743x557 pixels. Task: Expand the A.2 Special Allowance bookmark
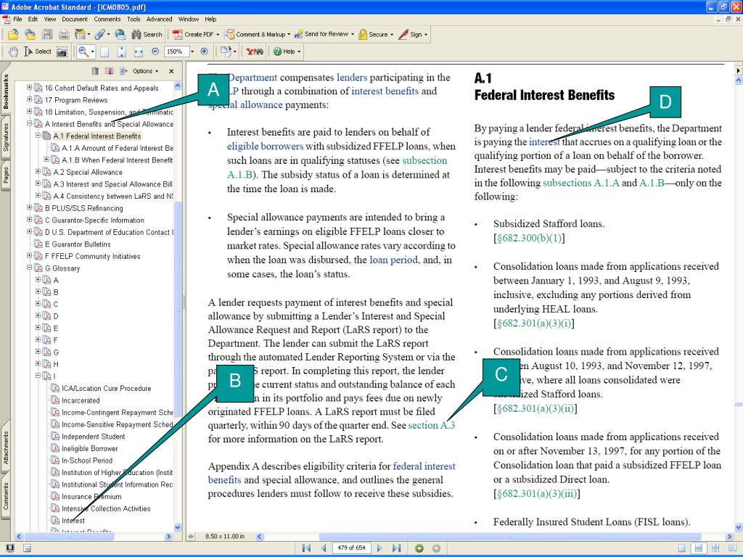38,171
